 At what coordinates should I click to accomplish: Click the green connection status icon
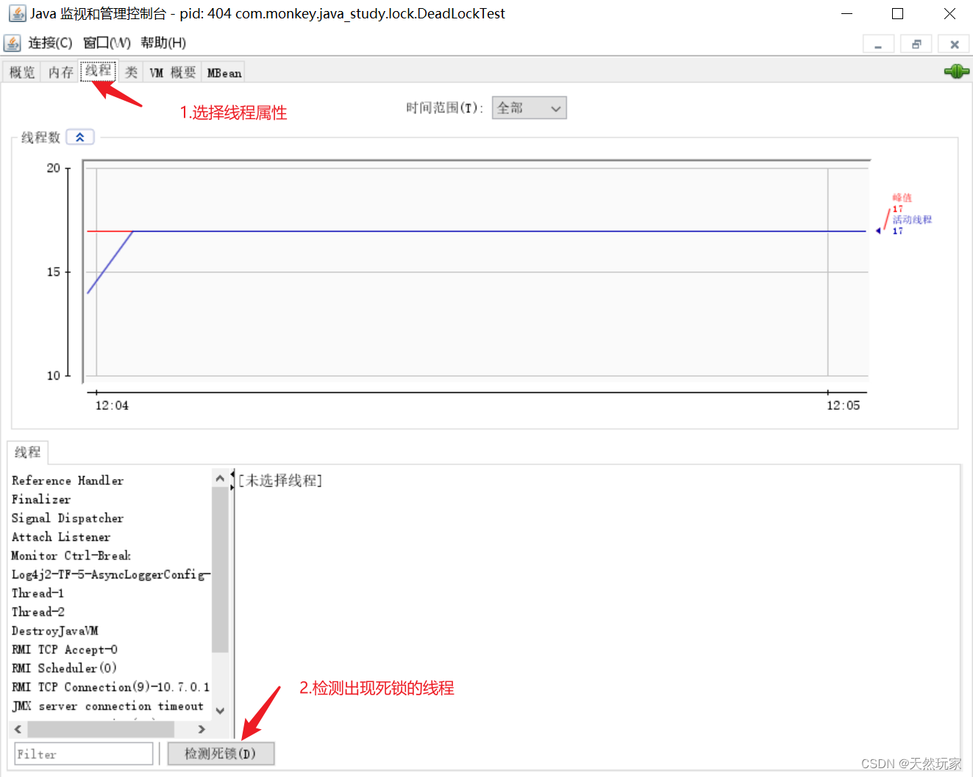pos(957,71)
